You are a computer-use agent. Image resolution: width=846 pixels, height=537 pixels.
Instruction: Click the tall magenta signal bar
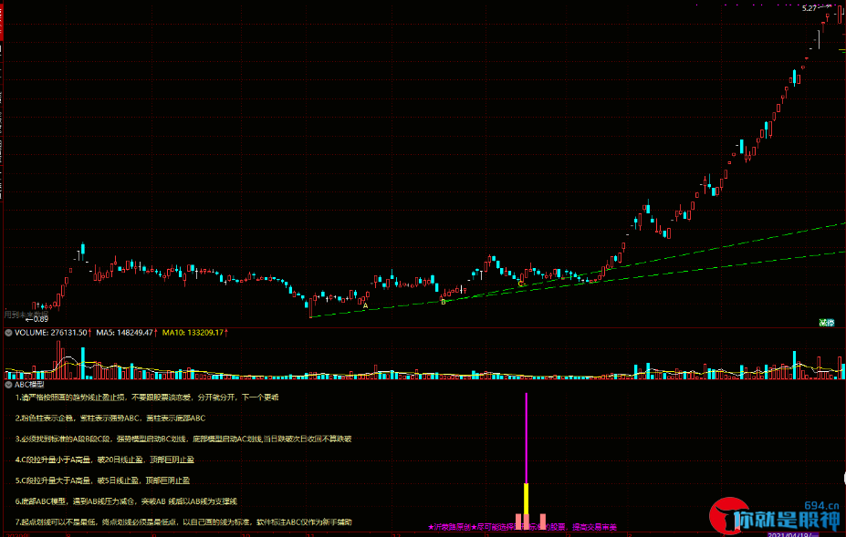[x=526, y=438]
